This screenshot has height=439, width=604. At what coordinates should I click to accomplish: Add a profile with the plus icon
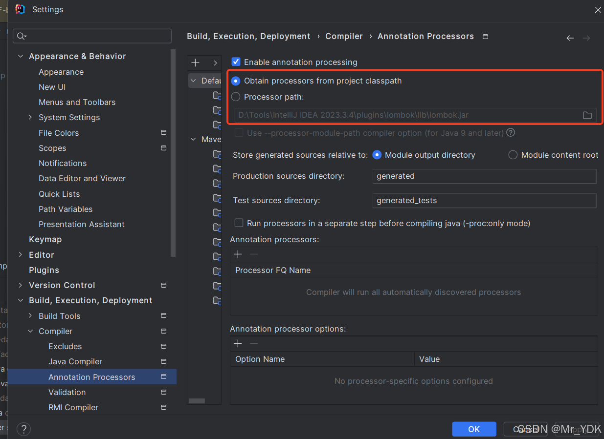coord(195,63)
